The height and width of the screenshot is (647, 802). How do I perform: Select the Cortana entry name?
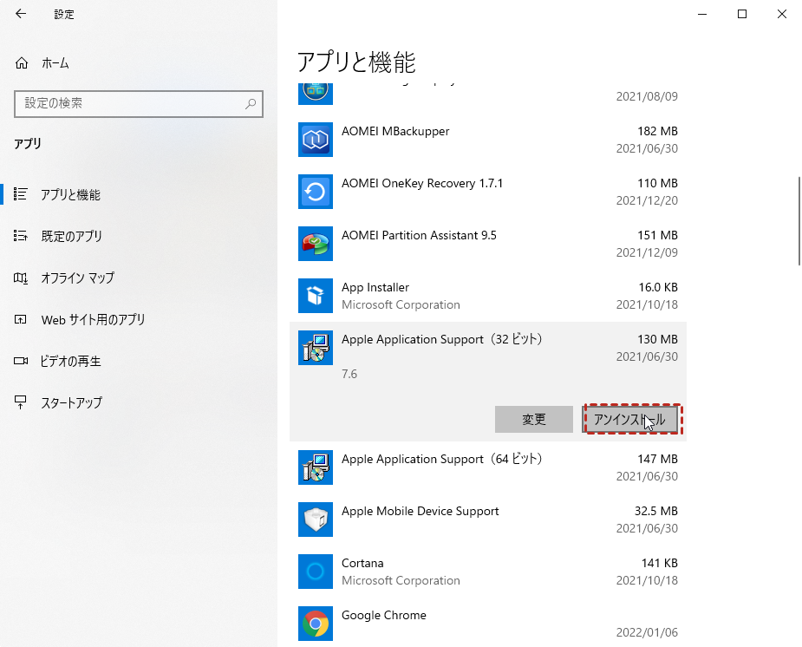click(x=362, y=563)
